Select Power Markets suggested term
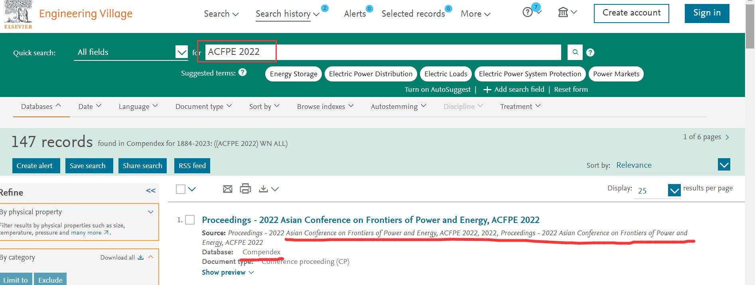 click(x=616, y=74)
